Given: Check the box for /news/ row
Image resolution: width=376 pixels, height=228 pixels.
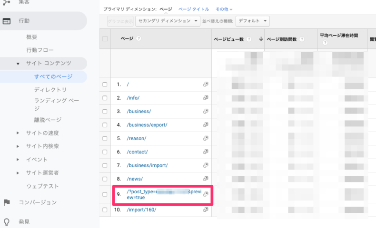Looking at the screenshot, I should [x=105, y=179].
